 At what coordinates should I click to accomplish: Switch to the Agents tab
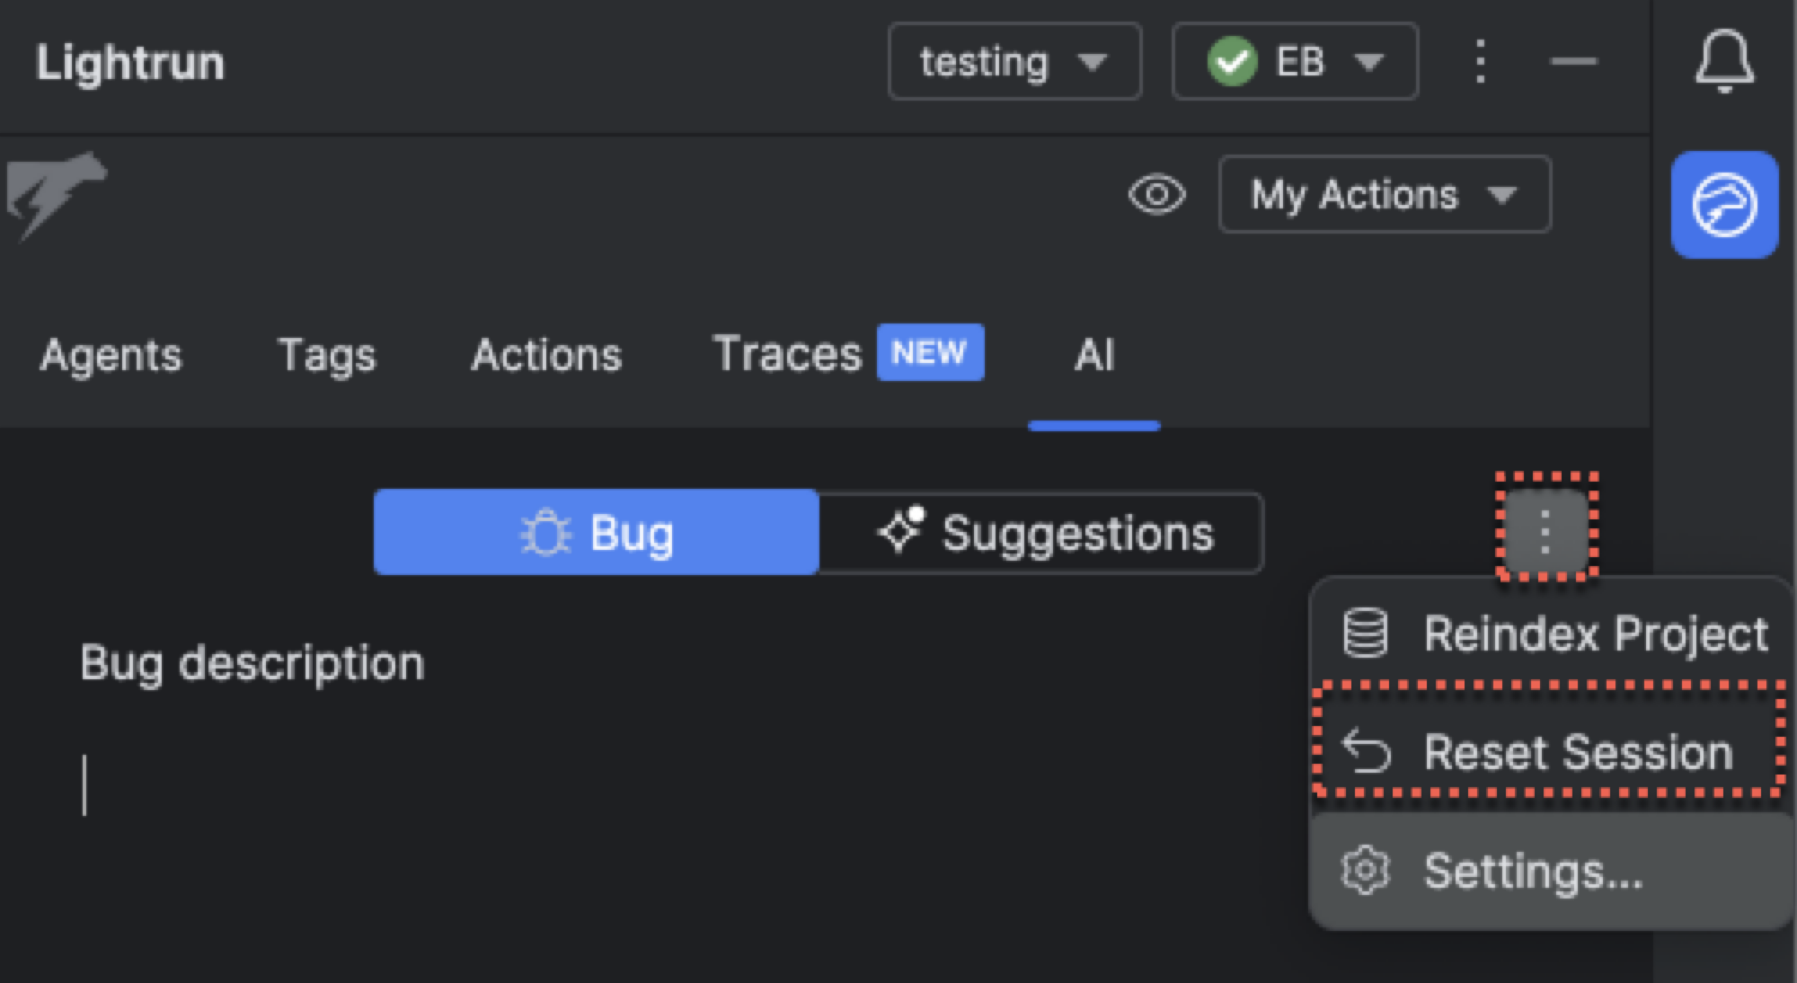pyautogui.click(x=111, y=354)
